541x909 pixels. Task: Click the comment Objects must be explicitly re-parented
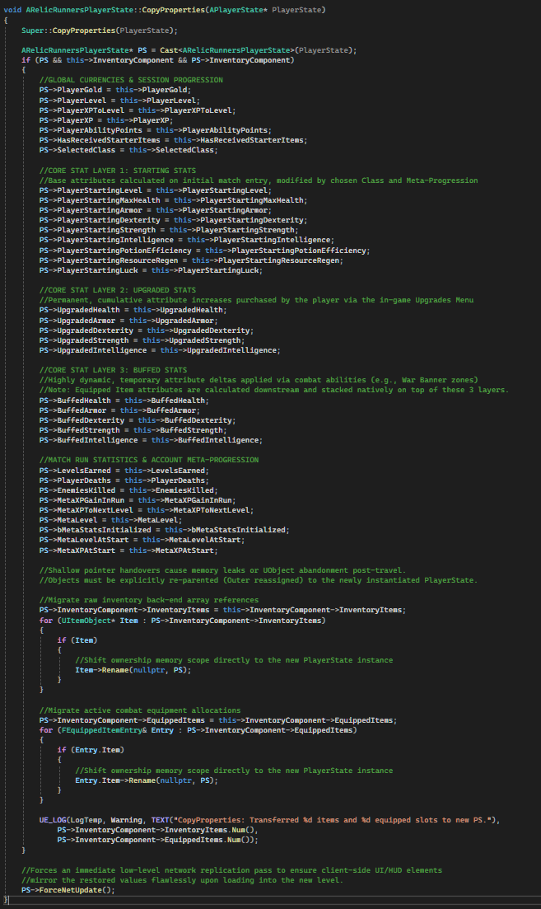coord(259,580)
